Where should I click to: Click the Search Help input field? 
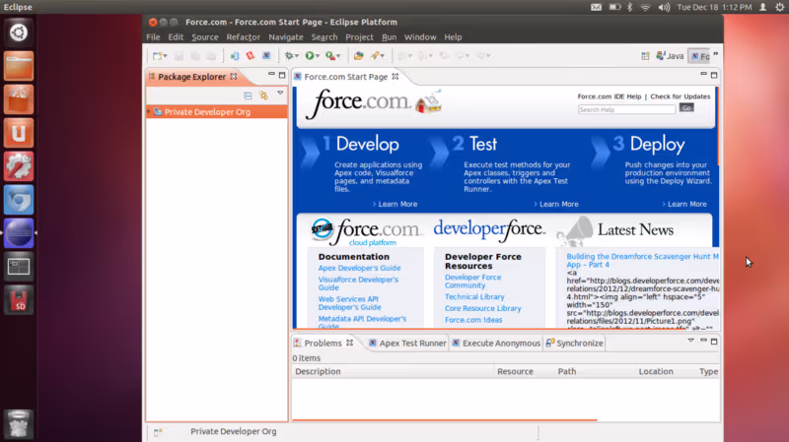626,109
